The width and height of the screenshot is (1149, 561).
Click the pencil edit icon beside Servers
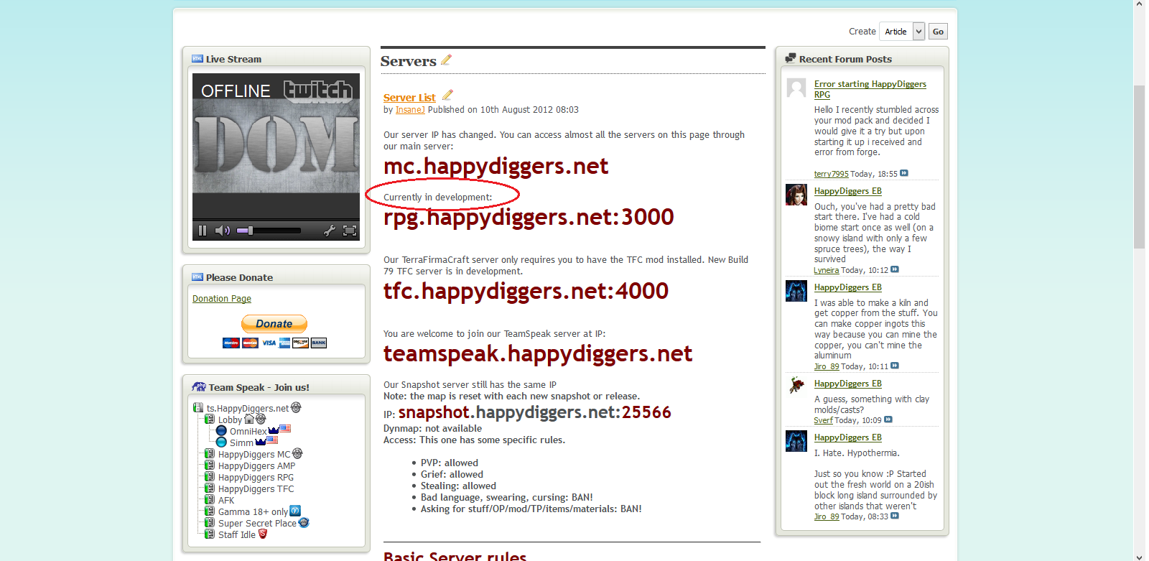pyautogui.click(x=446, y=60)
